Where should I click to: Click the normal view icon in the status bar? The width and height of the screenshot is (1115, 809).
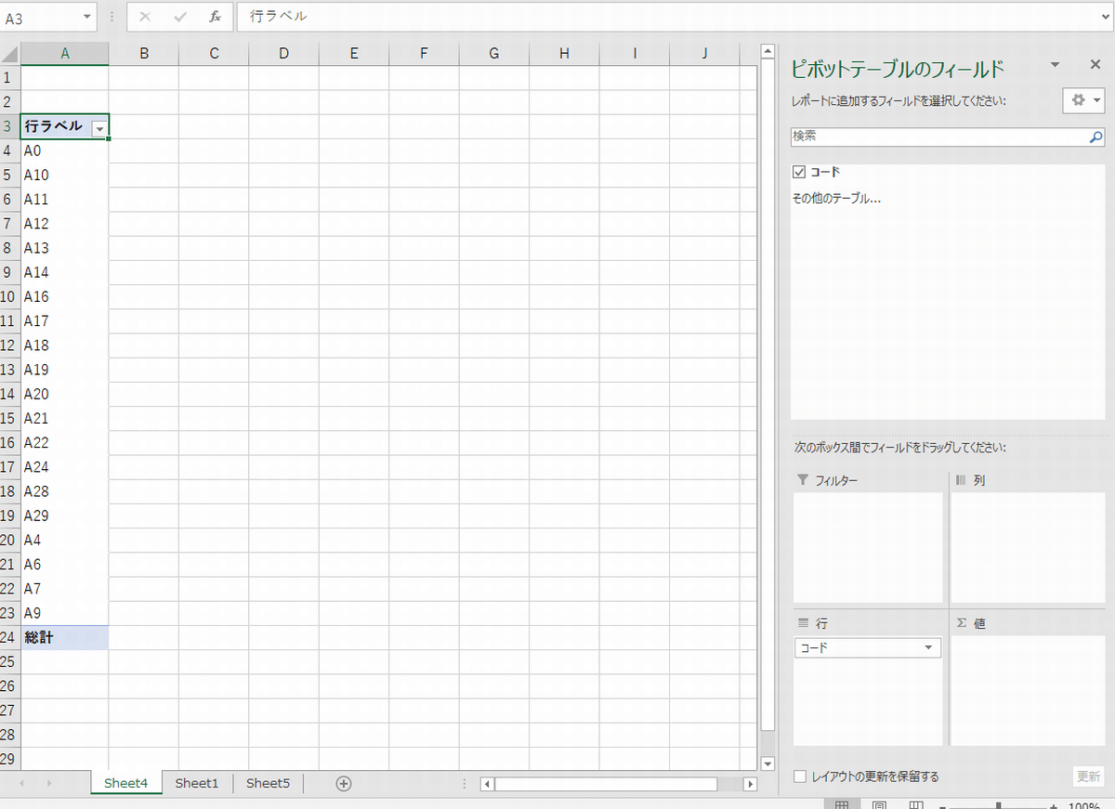point(842,804)
